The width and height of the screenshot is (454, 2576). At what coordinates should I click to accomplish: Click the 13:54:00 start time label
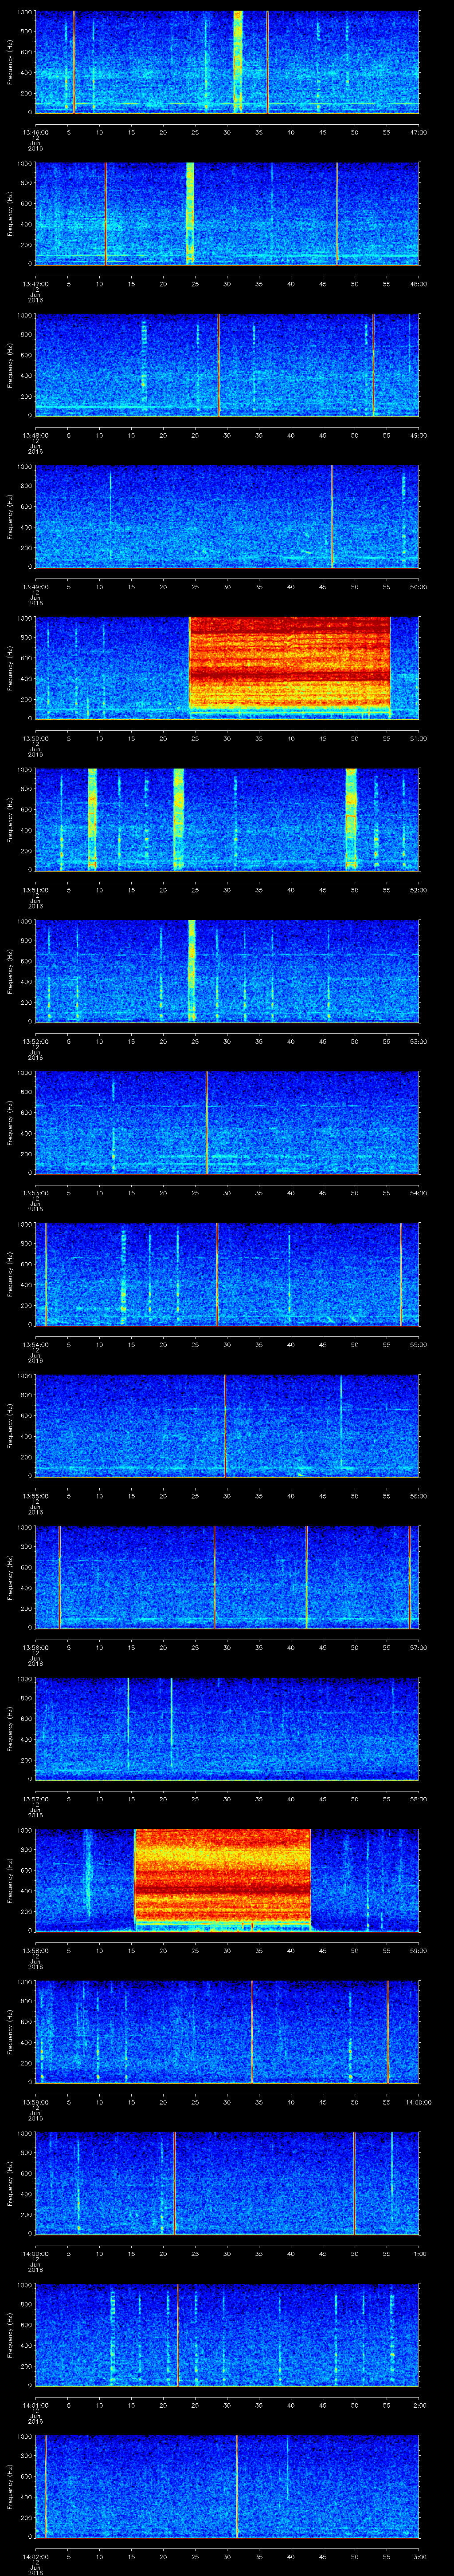click(x=36, y=1345)
